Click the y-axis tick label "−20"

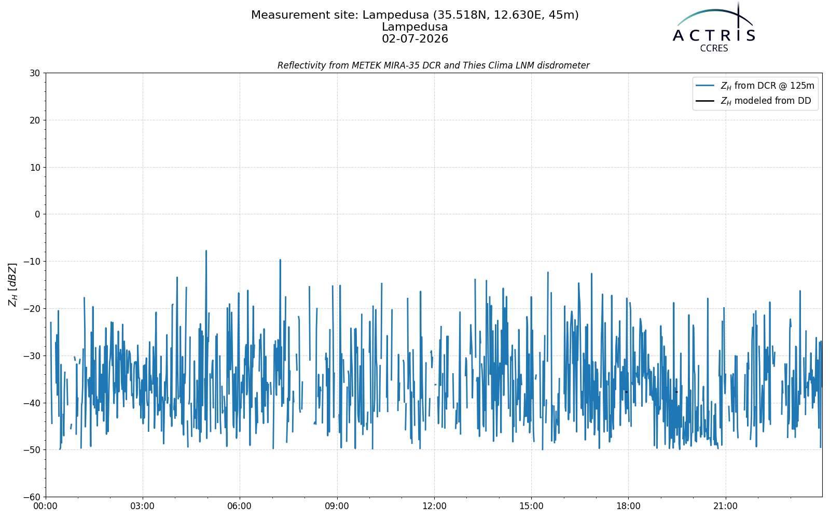click(32, 309)
